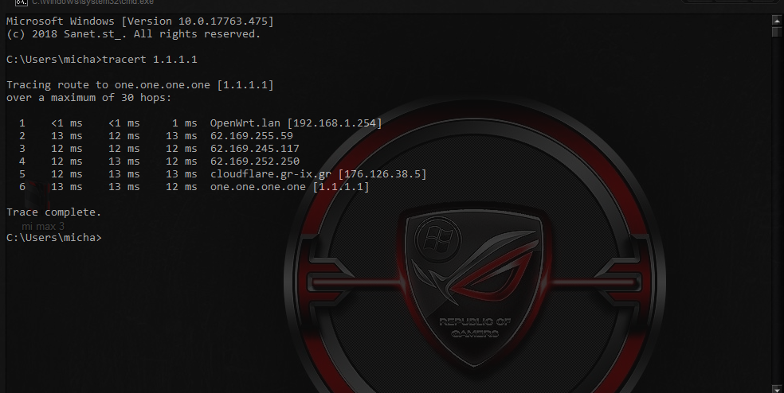Click the hop number 4
This screenshot has height=393, width=784.
tap(22, 161)
